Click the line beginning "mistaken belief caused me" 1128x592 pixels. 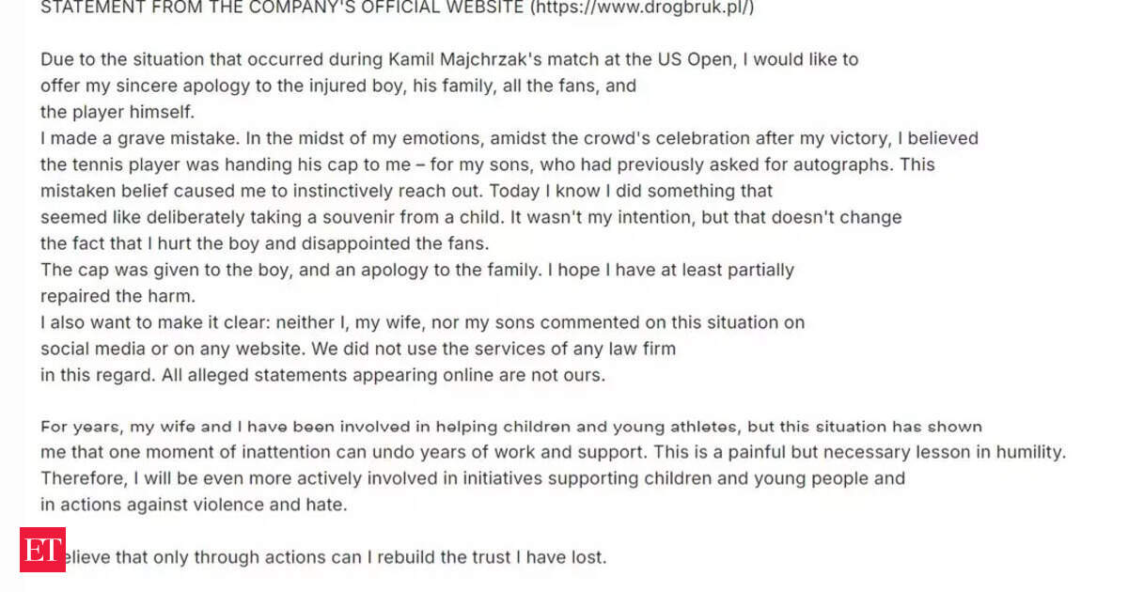406,191
